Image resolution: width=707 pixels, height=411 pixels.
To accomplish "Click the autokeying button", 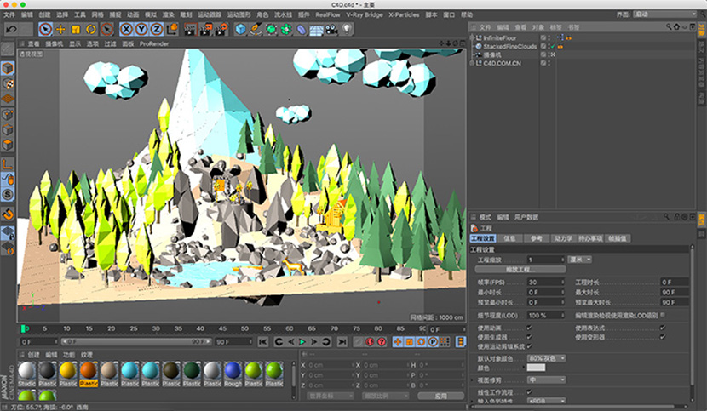I will point(382,342).
